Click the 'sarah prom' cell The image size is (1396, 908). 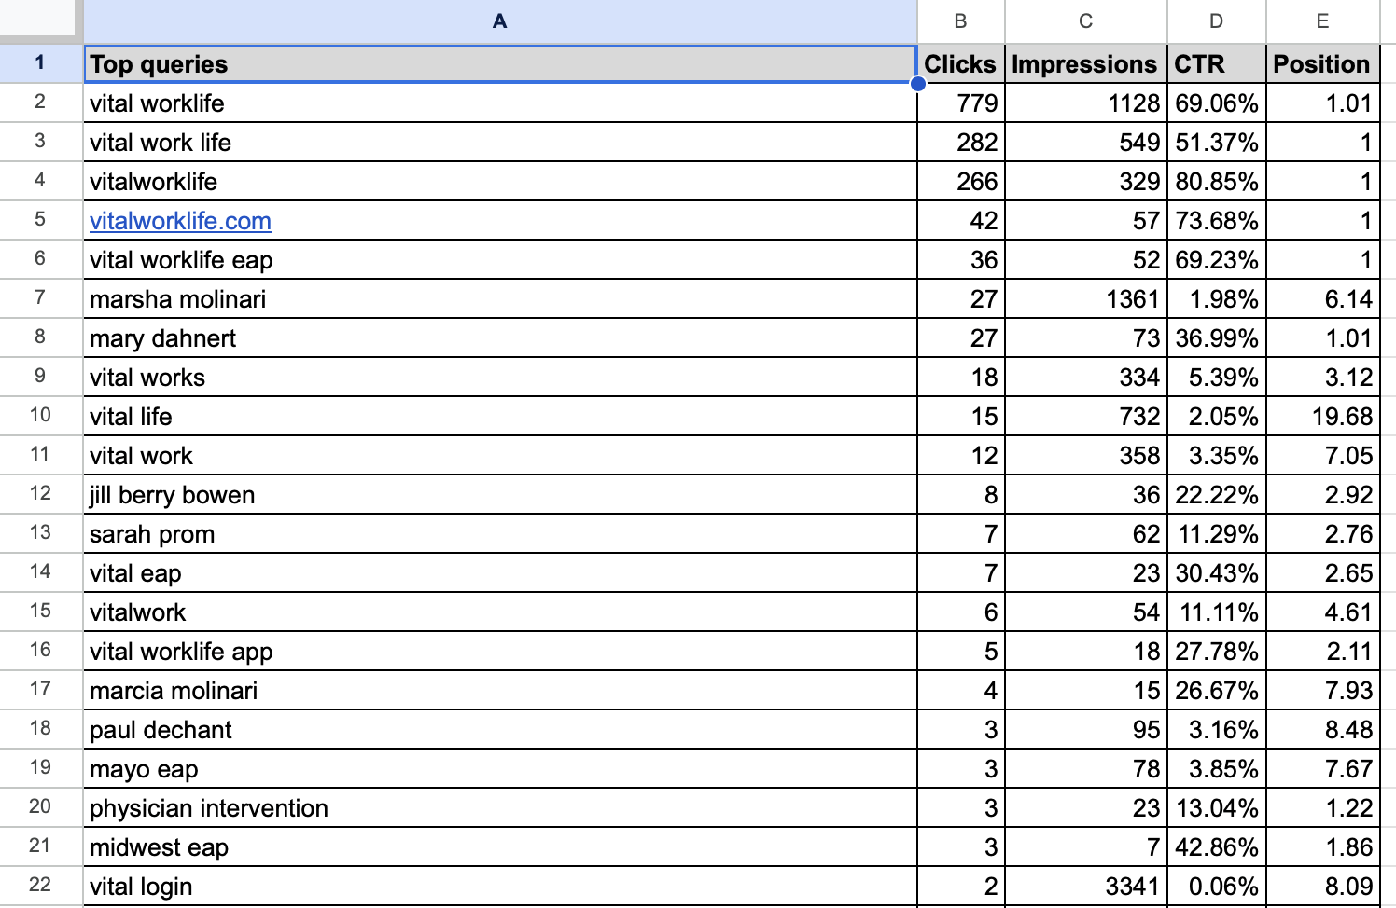point(500,534)
